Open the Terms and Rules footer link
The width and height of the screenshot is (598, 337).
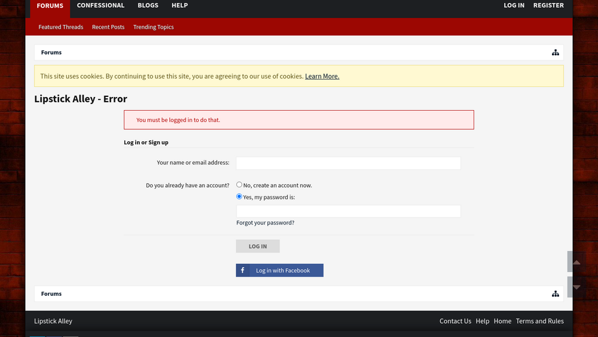point(539,321)
